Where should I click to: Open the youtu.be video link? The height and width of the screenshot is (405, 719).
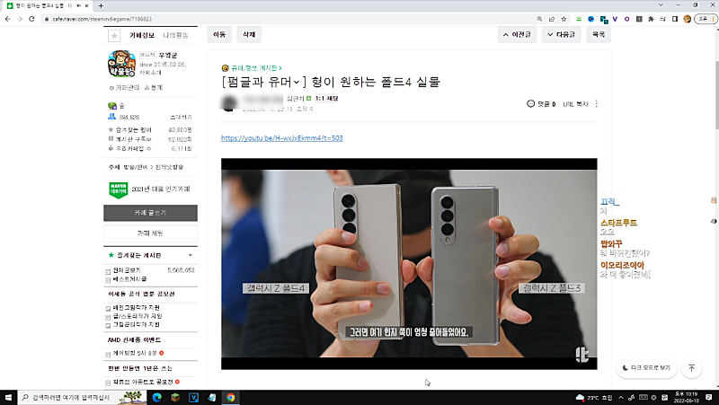282,138
